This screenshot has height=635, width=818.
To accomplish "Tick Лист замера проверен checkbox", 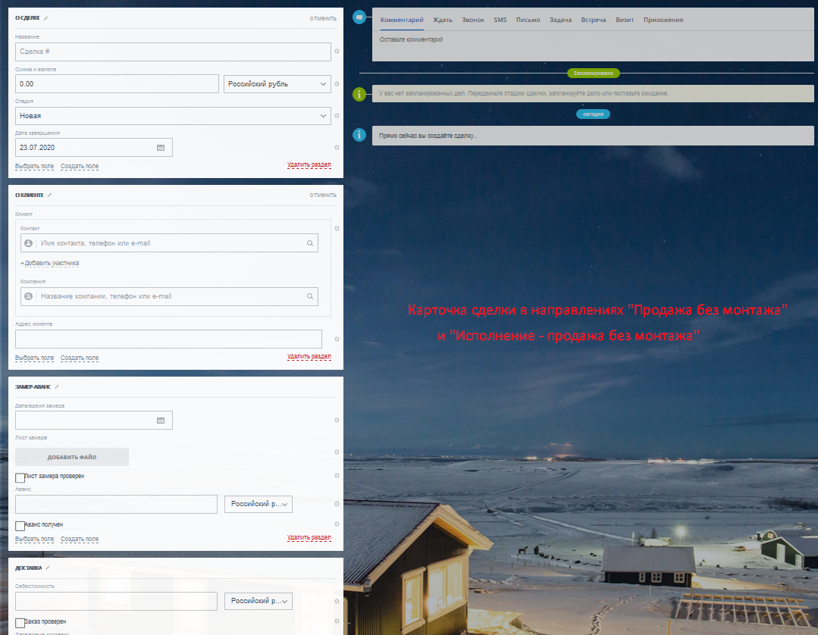I will pyautogui.click(x=20, y=478).
